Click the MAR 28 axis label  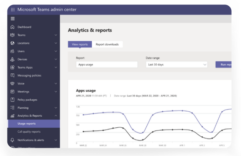point(143,145)
